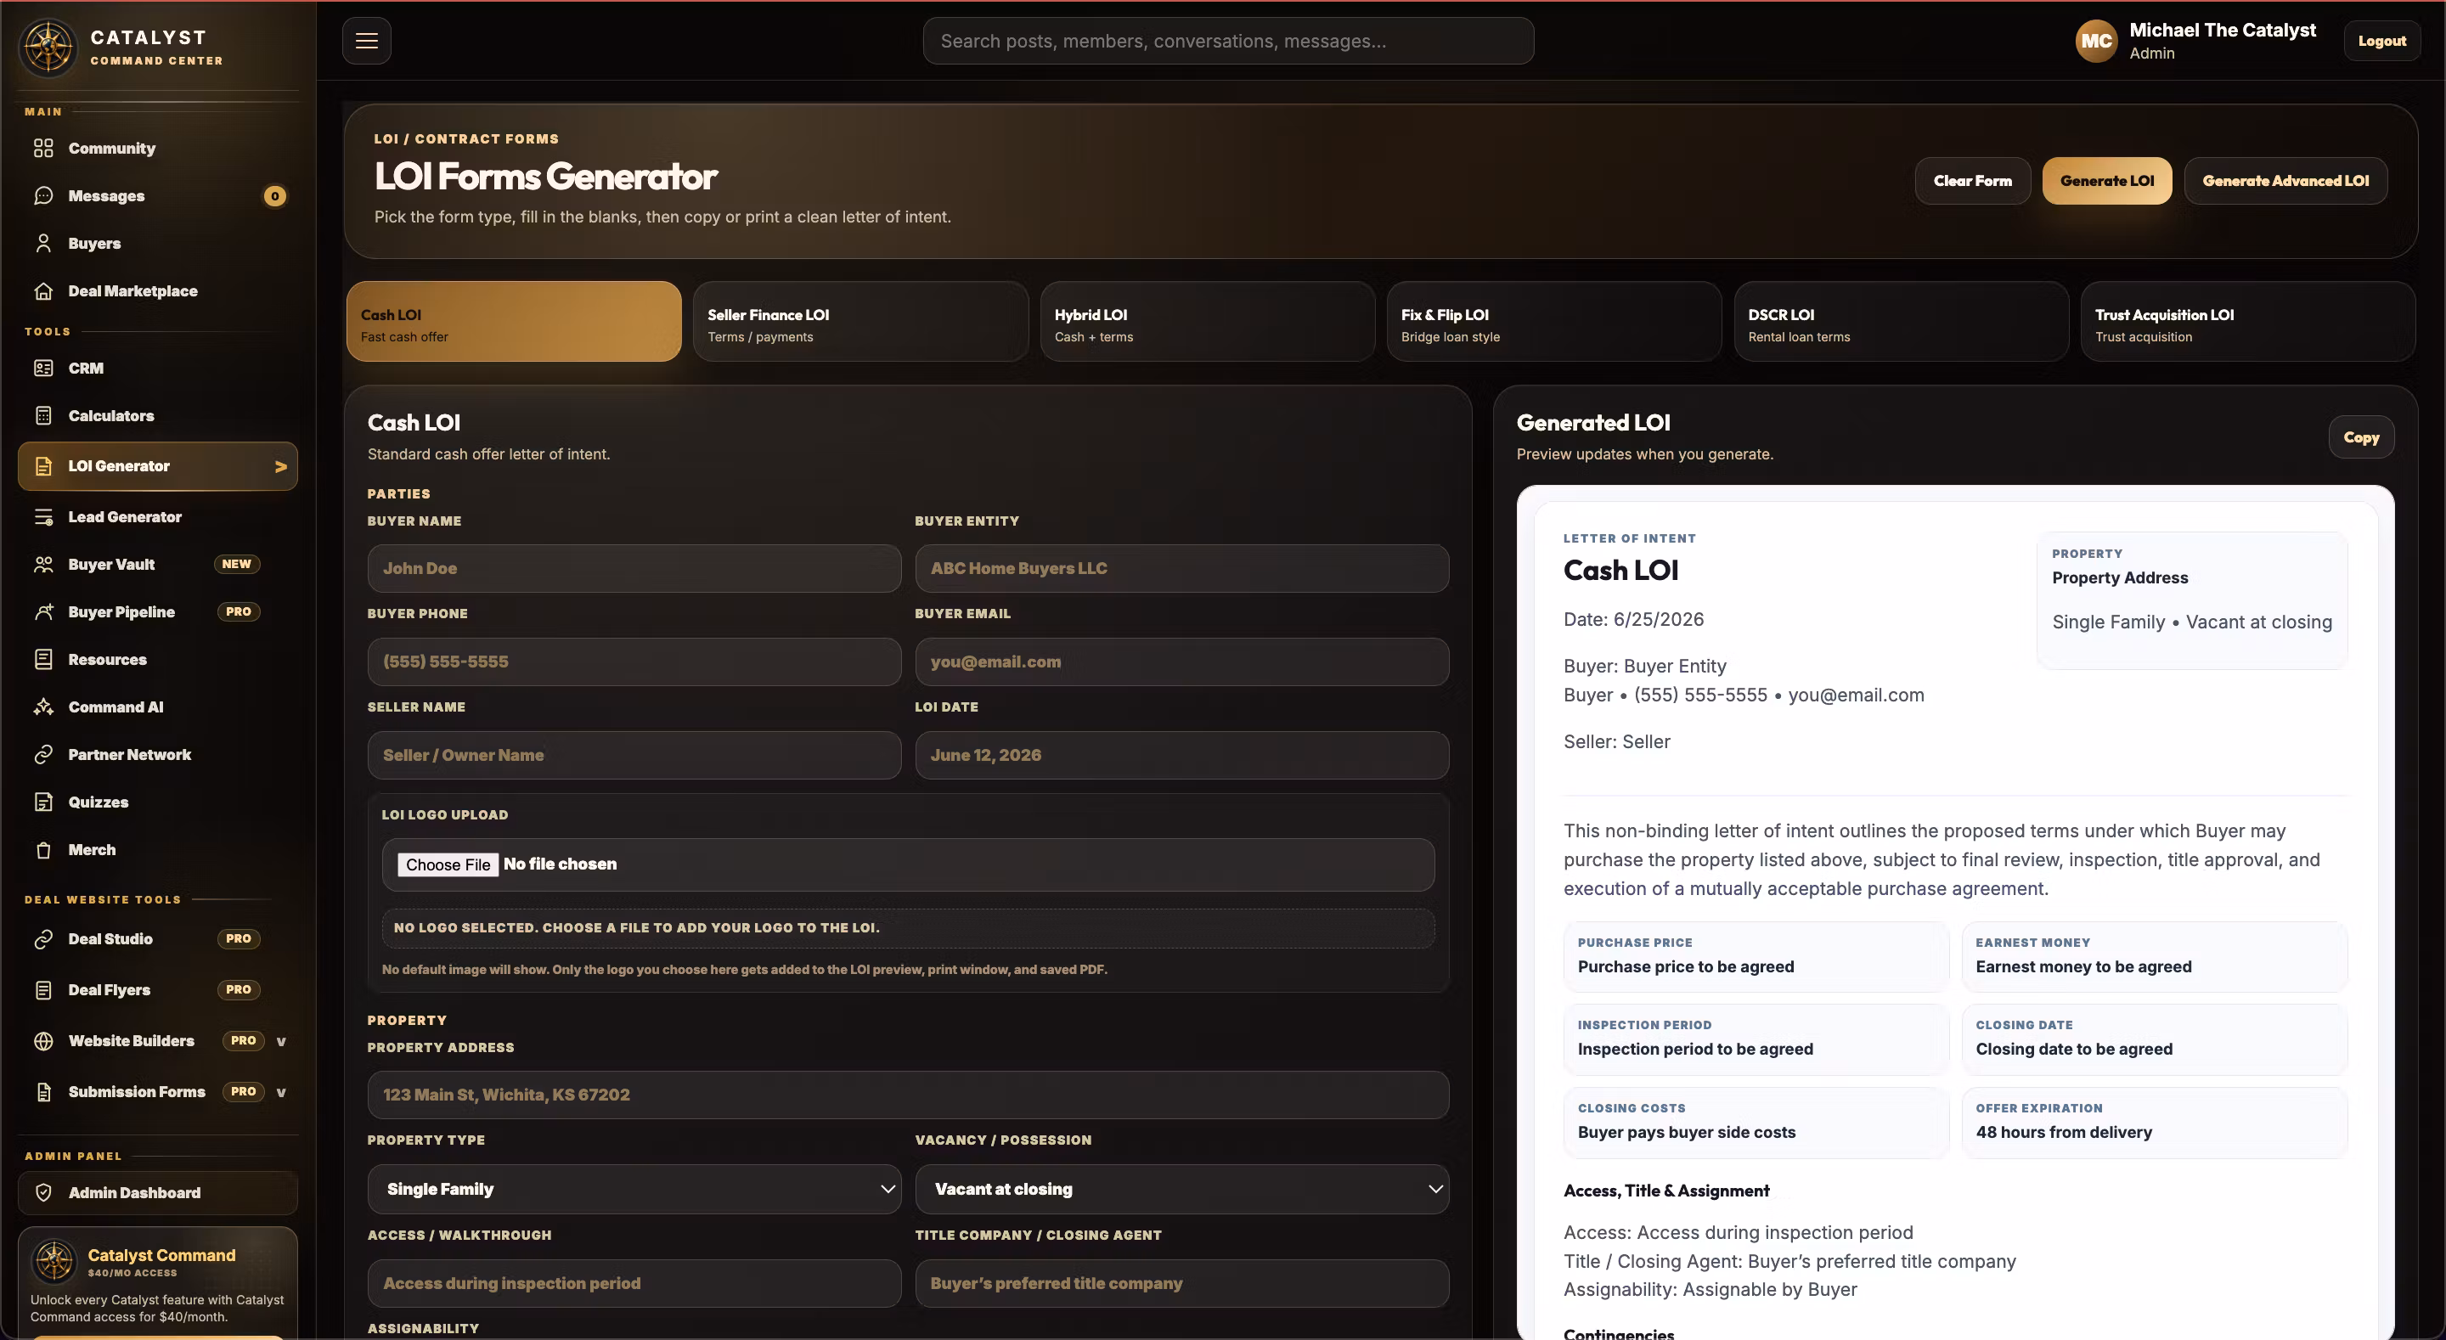The image size is (2446, 1340).
Task: Click the Command AI sparkle icon
Action: 43,707
